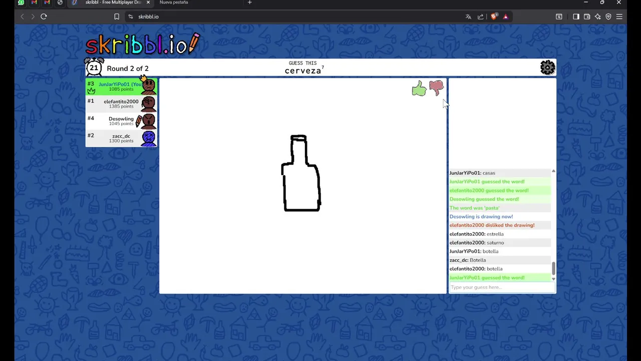The height and width of the screenshot is (361, 641).
Task: Click chat scroll-down arrow
Action: 553,279
